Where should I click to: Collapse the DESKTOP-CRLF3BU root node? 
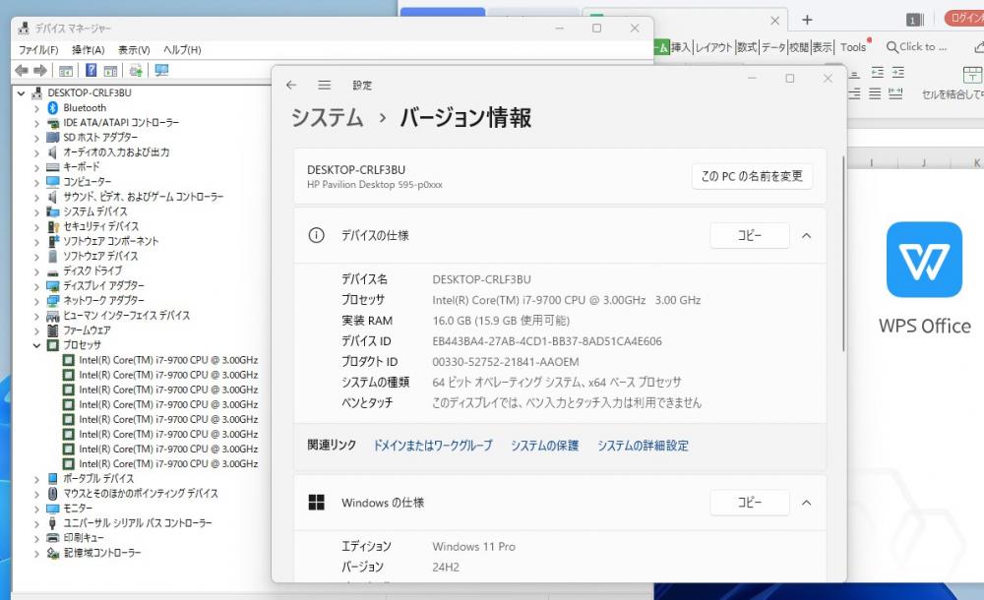(x=22, y=93)
